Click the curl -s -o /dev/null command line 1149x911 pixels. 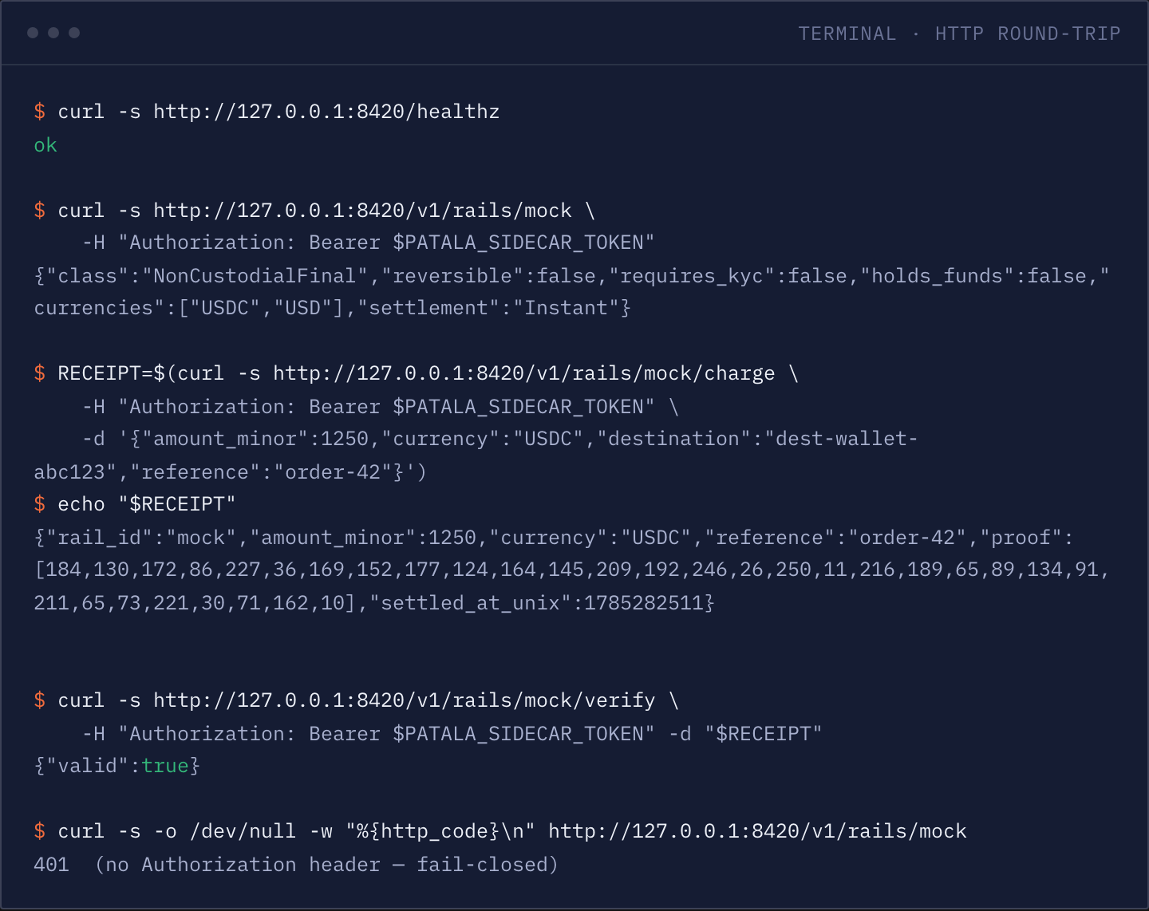500,831
